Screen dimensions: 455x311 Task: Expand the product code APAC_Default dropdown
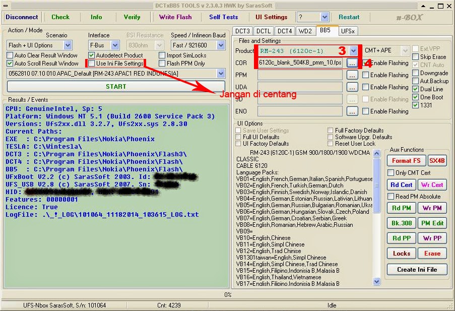(221, 74)
